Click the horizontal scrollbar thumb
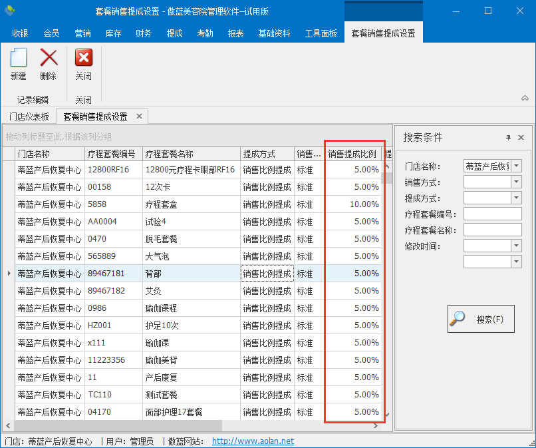Image resolution: width=536 pixels, height=448 pixels. click(118, 426)
